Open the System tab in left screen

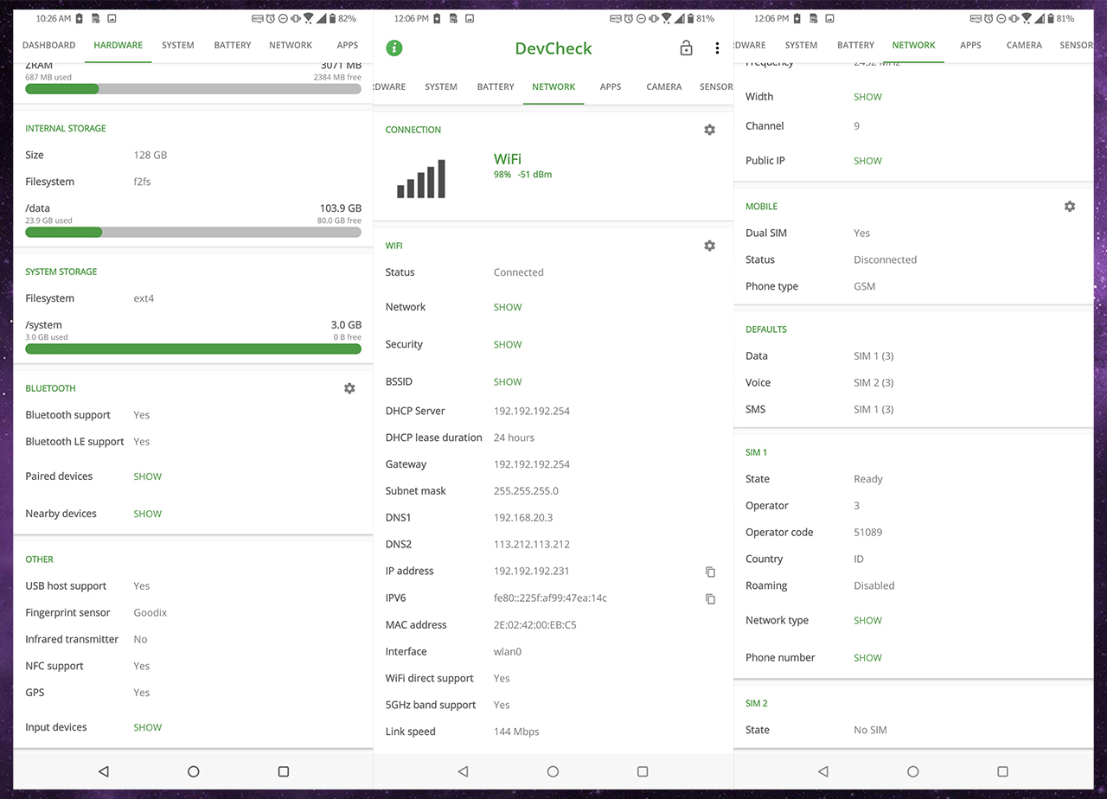(178, 45)
